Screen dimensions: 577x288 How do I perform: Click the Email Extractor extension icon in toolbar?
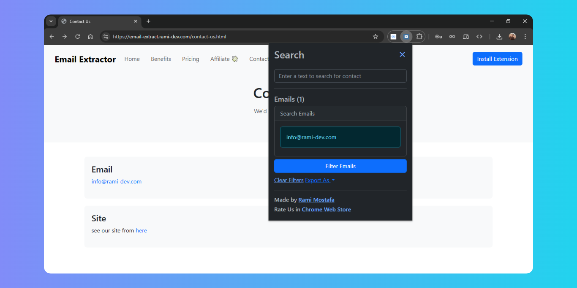(x=406, y=37)
